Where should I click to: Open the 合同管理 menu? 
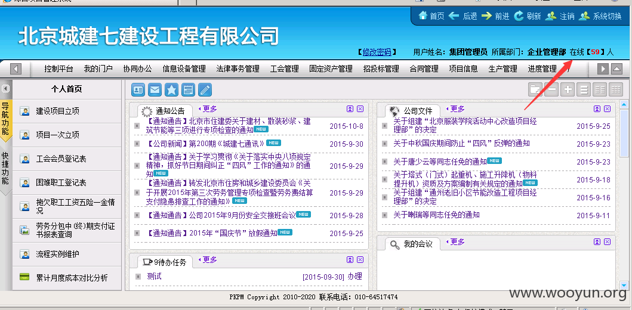[x=424, y=69]
